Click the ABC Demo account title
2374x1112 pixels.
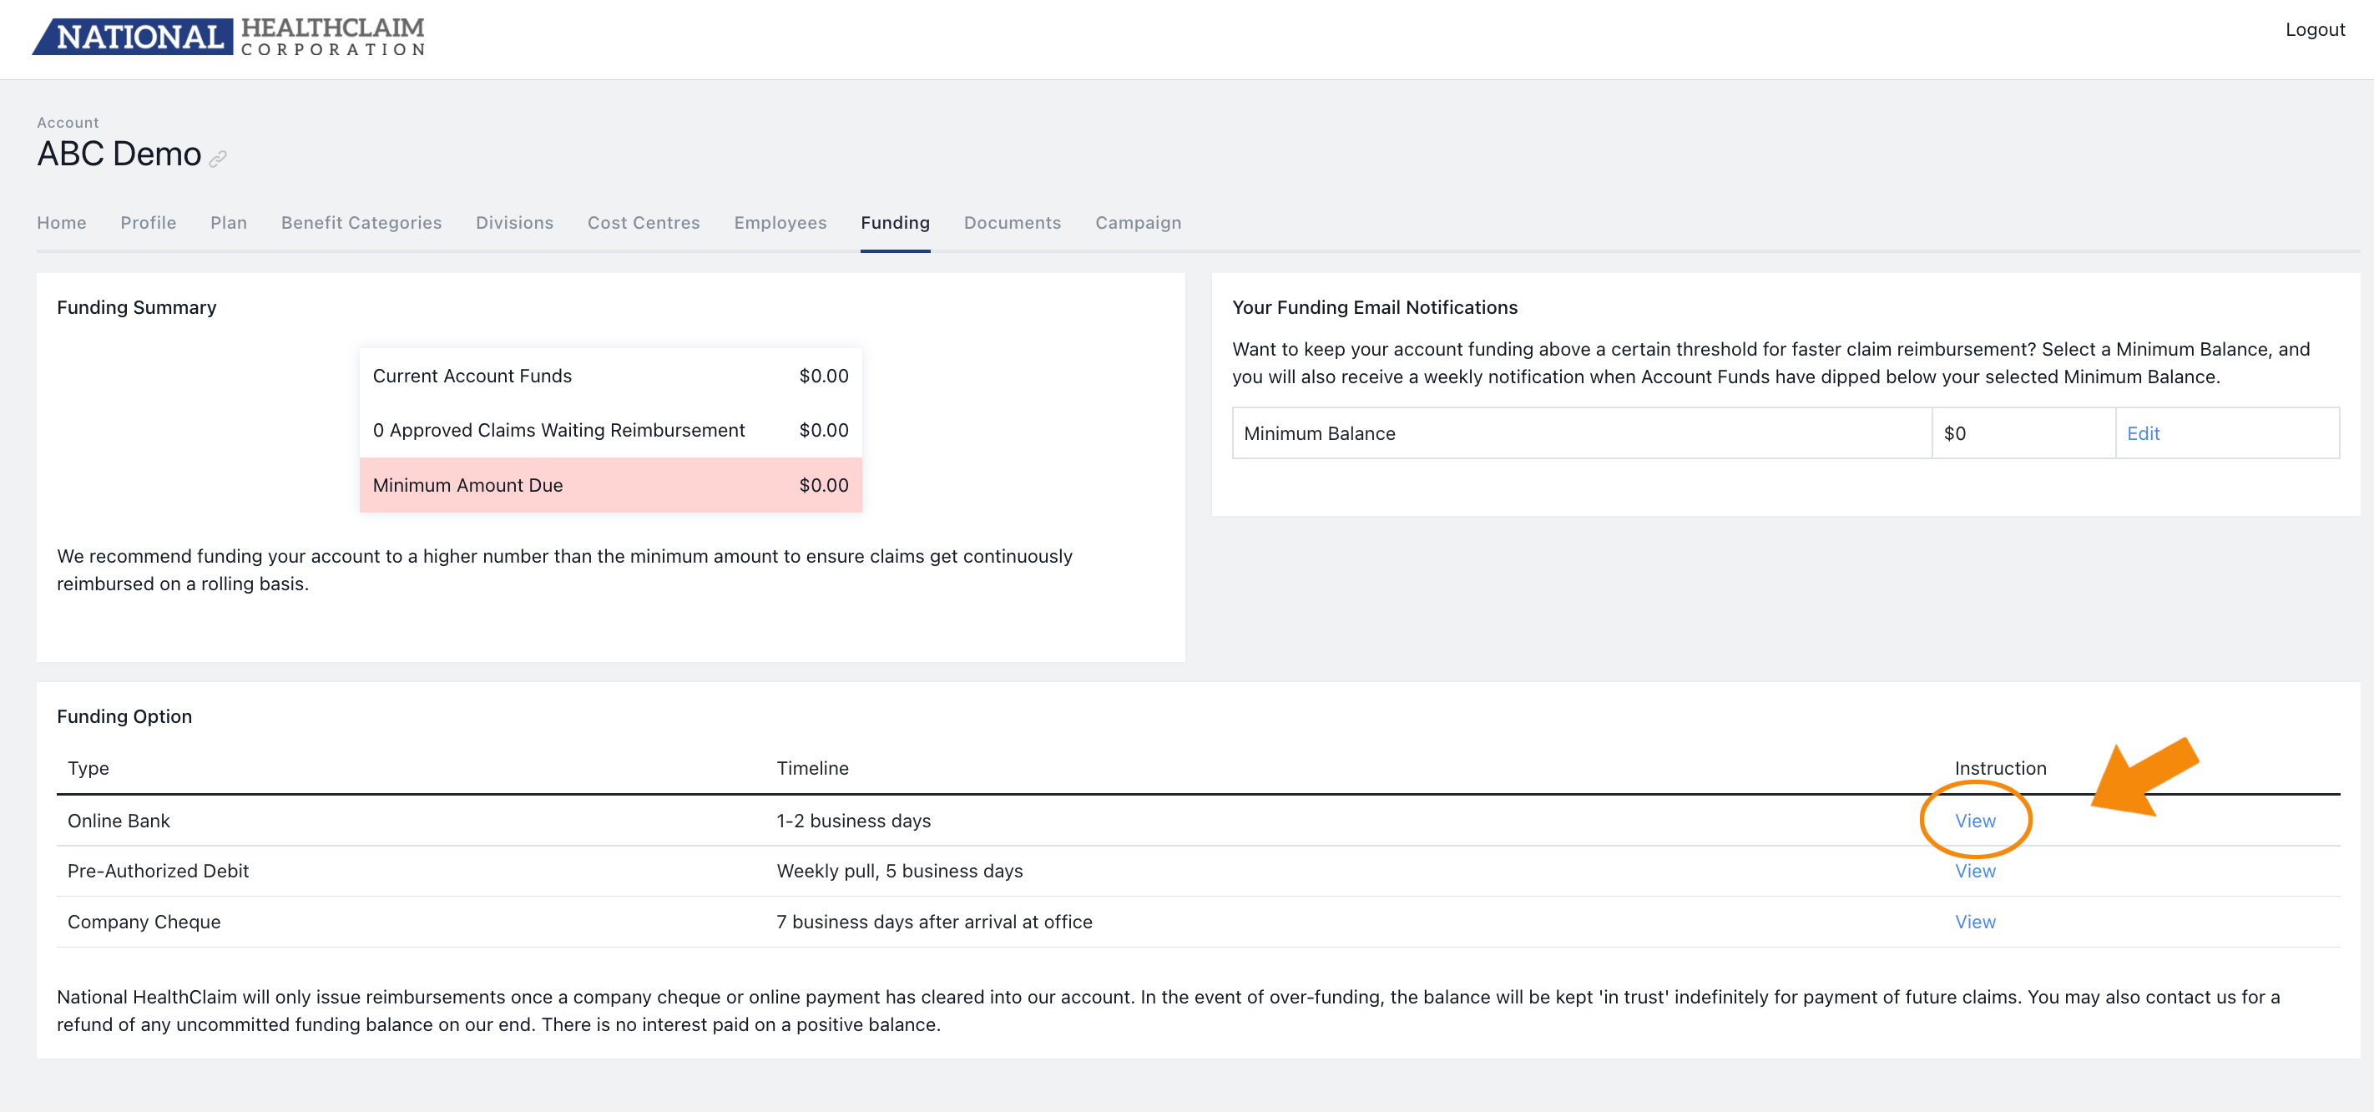119,154
